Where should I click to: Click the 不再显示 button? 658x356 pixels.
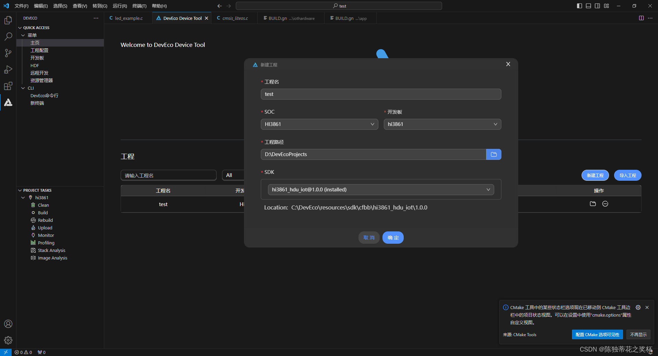coord(638,335)
